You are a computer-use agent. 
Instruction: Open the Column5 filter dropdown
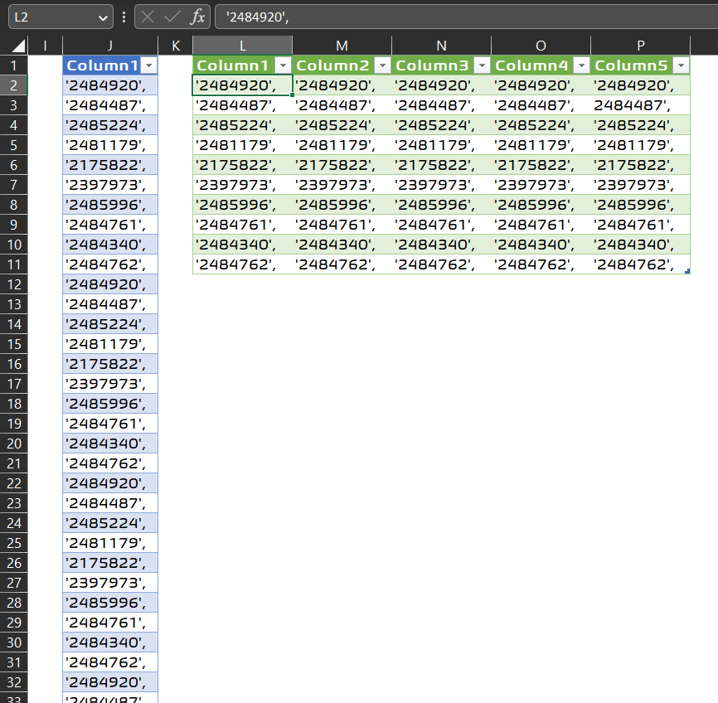[681, 65]
